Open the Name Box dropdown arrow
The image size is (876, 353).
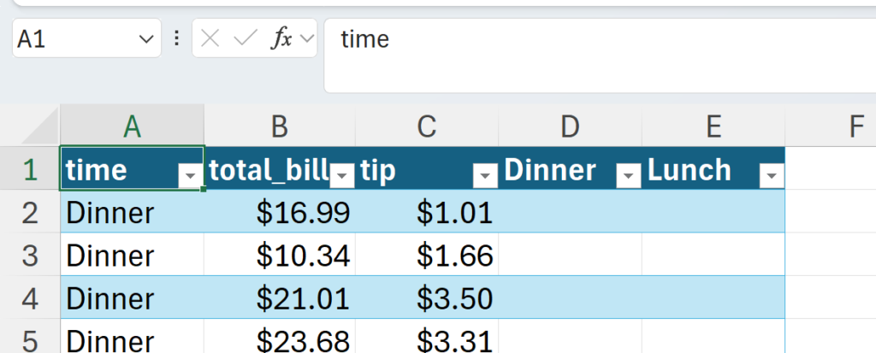(144, 39)
